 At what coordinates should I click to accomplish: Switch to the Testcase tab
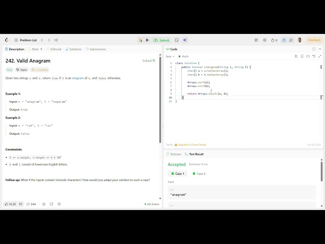174,154
